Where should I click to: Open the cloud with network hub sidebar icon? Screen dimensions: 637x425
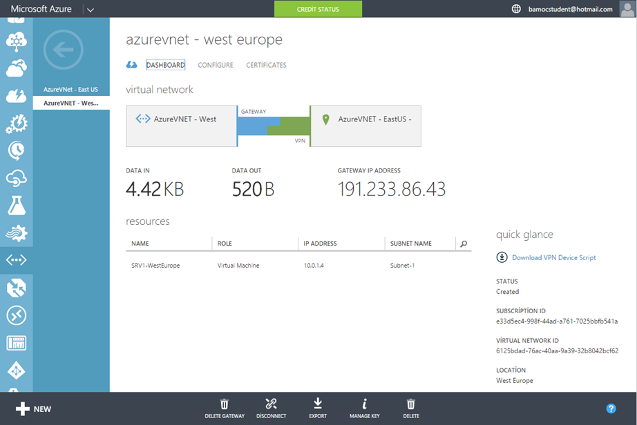pyautogui.click(x=17, y=41)
